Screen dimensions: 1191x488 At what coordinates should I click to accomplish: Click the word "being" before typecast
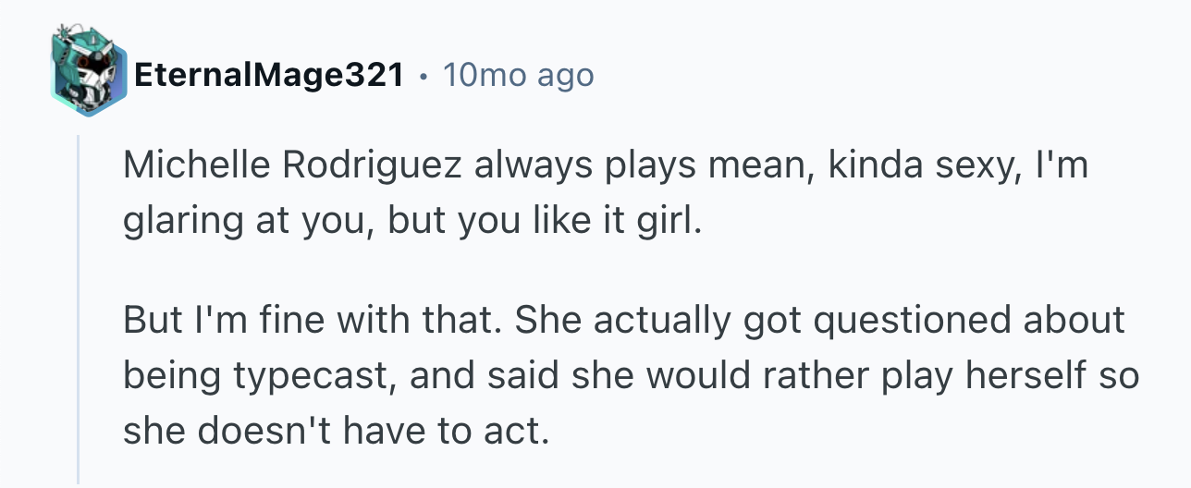(167, 378)
